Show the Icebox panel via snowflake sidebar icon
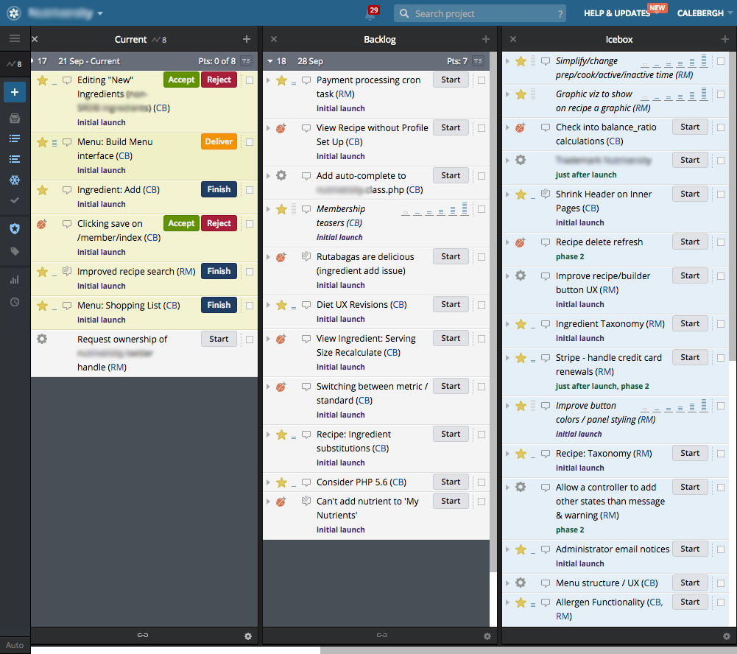737x654 pixels. [x=15, y=180]
